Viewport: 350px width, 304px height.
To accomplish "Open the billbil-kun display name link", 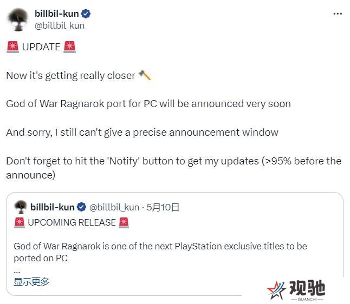I will point(57,14).
